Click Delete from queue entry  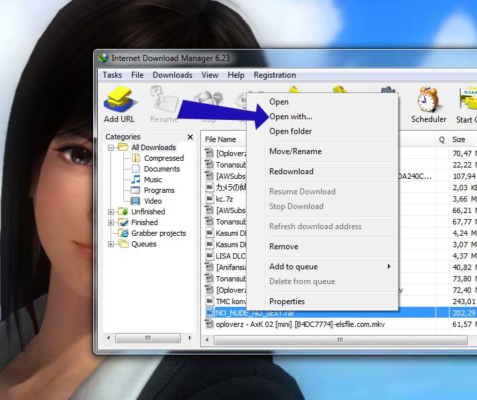(x=322, y=281)
